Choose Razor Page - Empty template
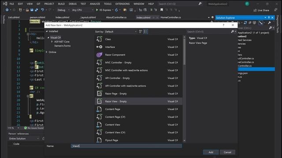This screenshot has width=282, height=158. tap(138, 93)
